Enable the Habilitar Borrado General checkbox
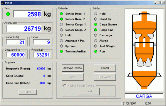166x106 pixels. click(x=65, y=85)
